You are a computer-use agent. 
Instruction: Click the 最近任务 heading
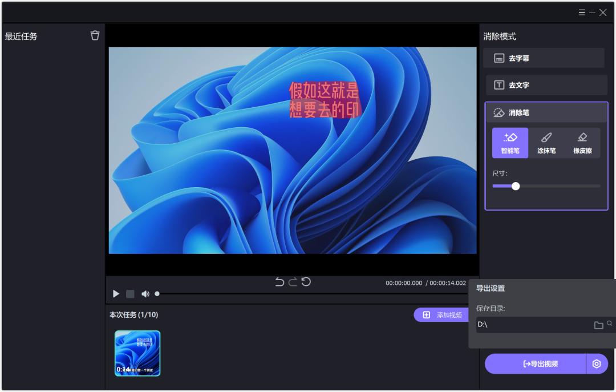pos(21,37)
